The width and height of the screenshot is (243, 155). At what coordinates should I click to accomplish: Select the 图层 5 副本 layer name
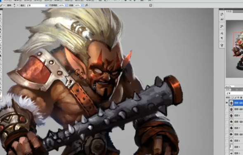(238, 134)
